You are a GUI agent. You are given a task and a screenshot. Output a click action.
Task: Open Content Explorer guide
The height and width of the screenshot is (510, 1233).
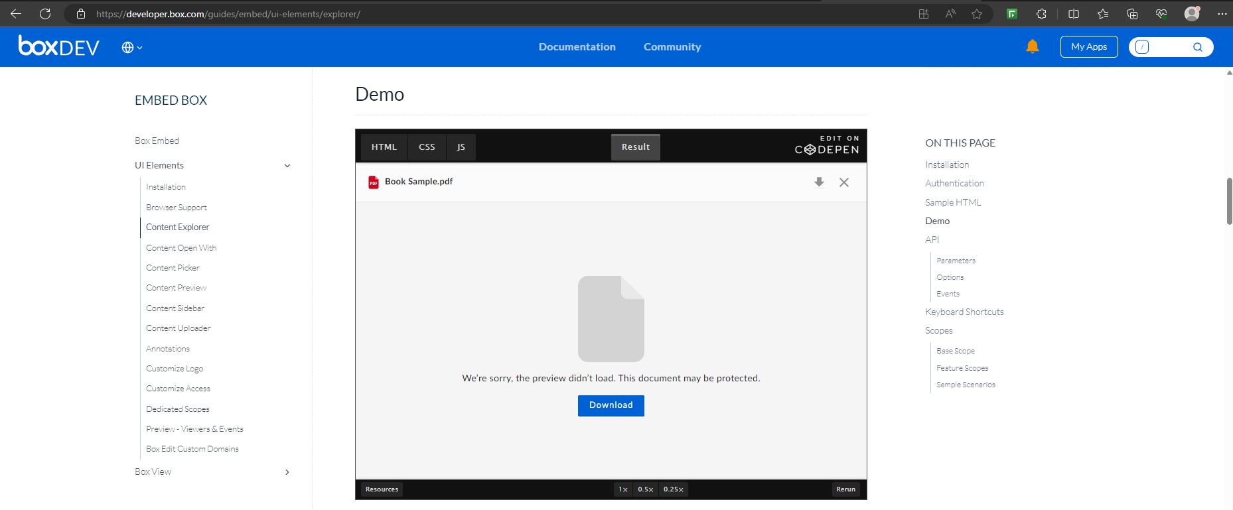tap(178, 227)
